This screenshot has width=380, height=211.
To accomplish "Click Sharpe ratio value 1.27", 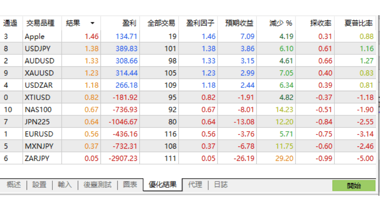I will point(366,61).
